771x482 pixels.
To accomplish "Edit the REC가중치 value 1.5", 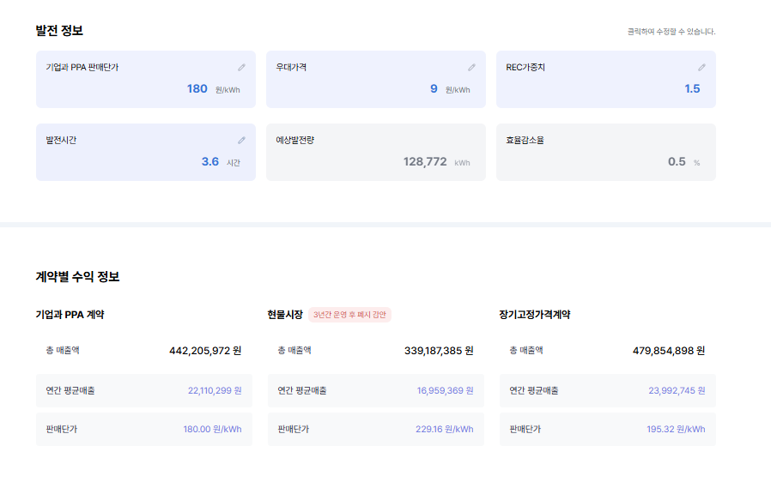I will pos(692,89).
